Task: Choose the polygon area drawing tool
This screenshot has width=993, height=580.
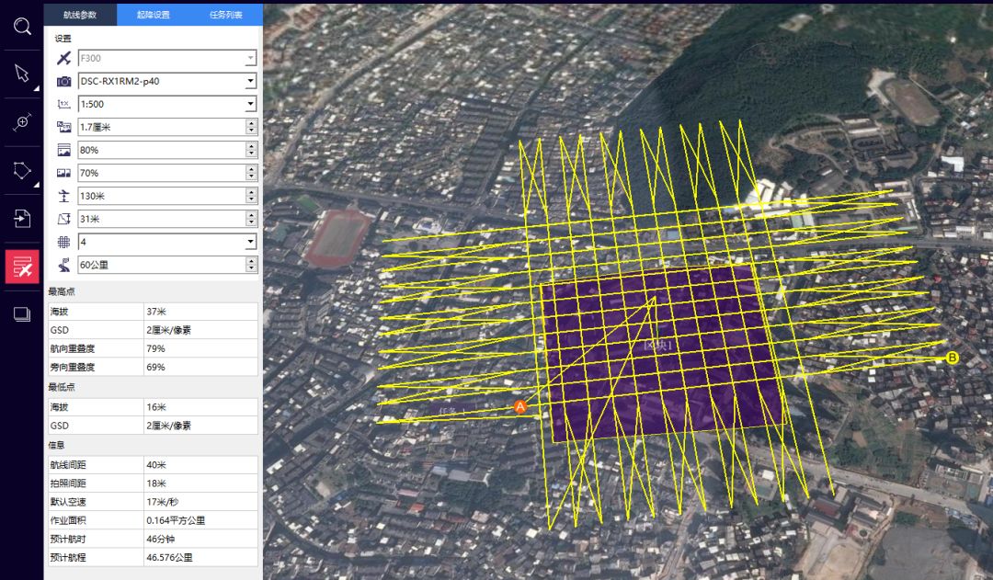Action: point(22,171)
